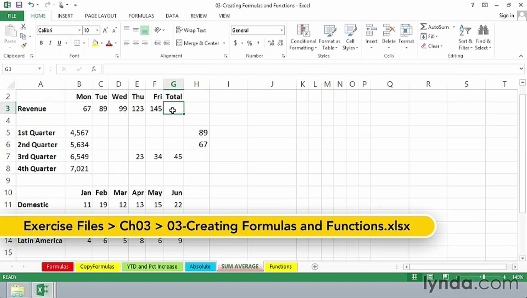Switch to PAGE LAYOUT ribbon tab
Image resolution: width=527 pixels, height=298 pixels.
pos(101,16)
